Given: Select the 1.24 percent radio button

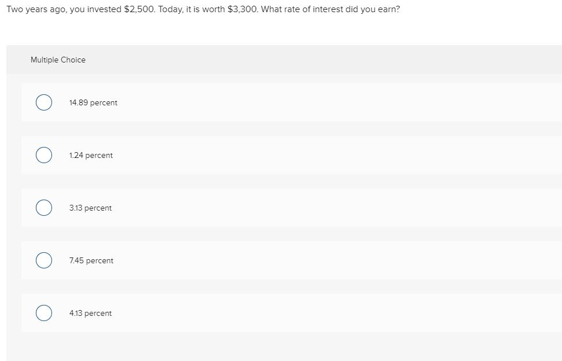Looking at the screenshot, I should (44, 155).
